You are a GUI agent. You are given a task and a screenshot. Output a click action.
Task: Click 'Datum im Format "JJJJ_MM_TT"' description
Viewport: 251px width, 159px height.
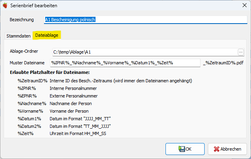(x=80, y=119)
